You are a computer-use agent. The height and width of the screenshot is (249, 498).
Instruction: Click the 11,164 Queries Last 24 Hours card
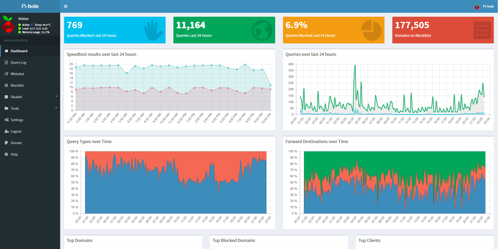pos(224,30)
